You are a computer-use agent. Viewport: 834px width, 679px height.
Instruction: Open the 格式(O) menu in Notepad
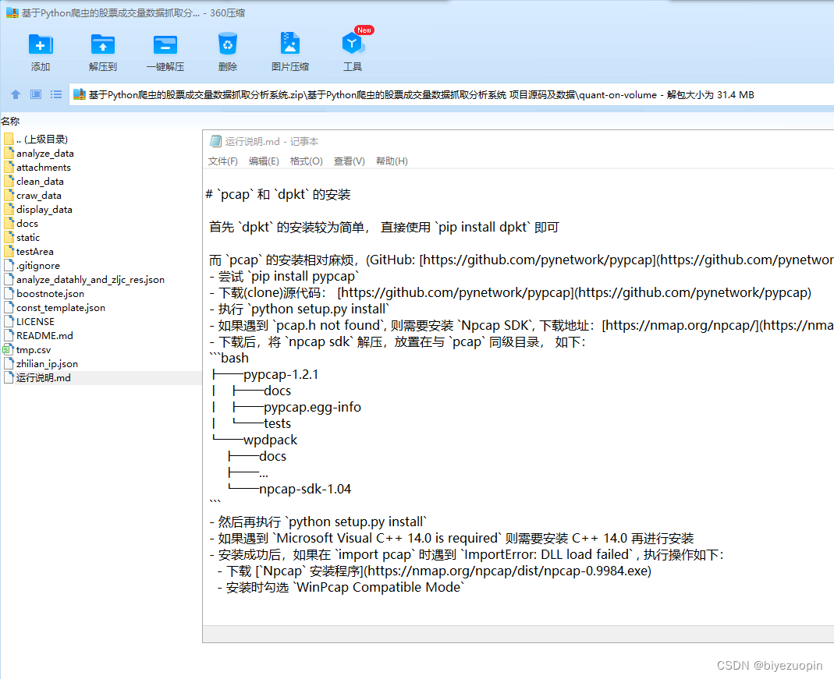(305, 161)
